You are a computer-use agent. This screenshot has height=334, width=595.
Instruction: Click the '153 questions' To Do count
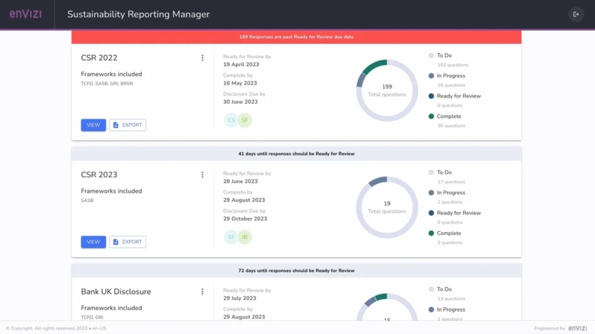coord(453,65)
